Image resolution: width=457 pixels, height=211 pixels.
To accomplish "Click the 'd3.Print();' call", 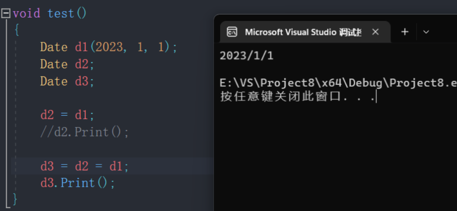I will (77, 183).
